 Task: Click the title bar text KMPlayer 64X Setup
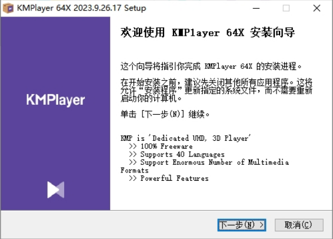(82, 8)
